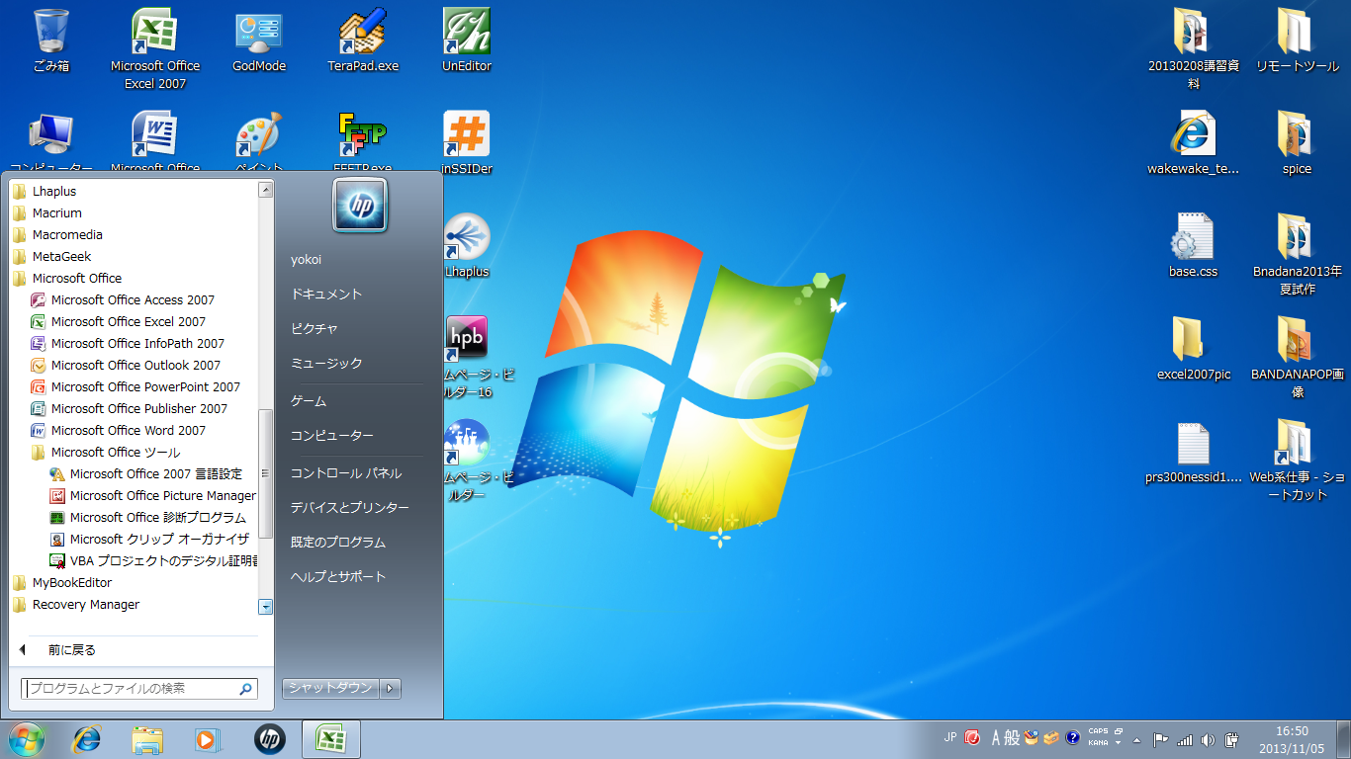Viewport: 1351px width, 759px height.
Task: Click 前に戻る to go back
Action: pos(71,650)
